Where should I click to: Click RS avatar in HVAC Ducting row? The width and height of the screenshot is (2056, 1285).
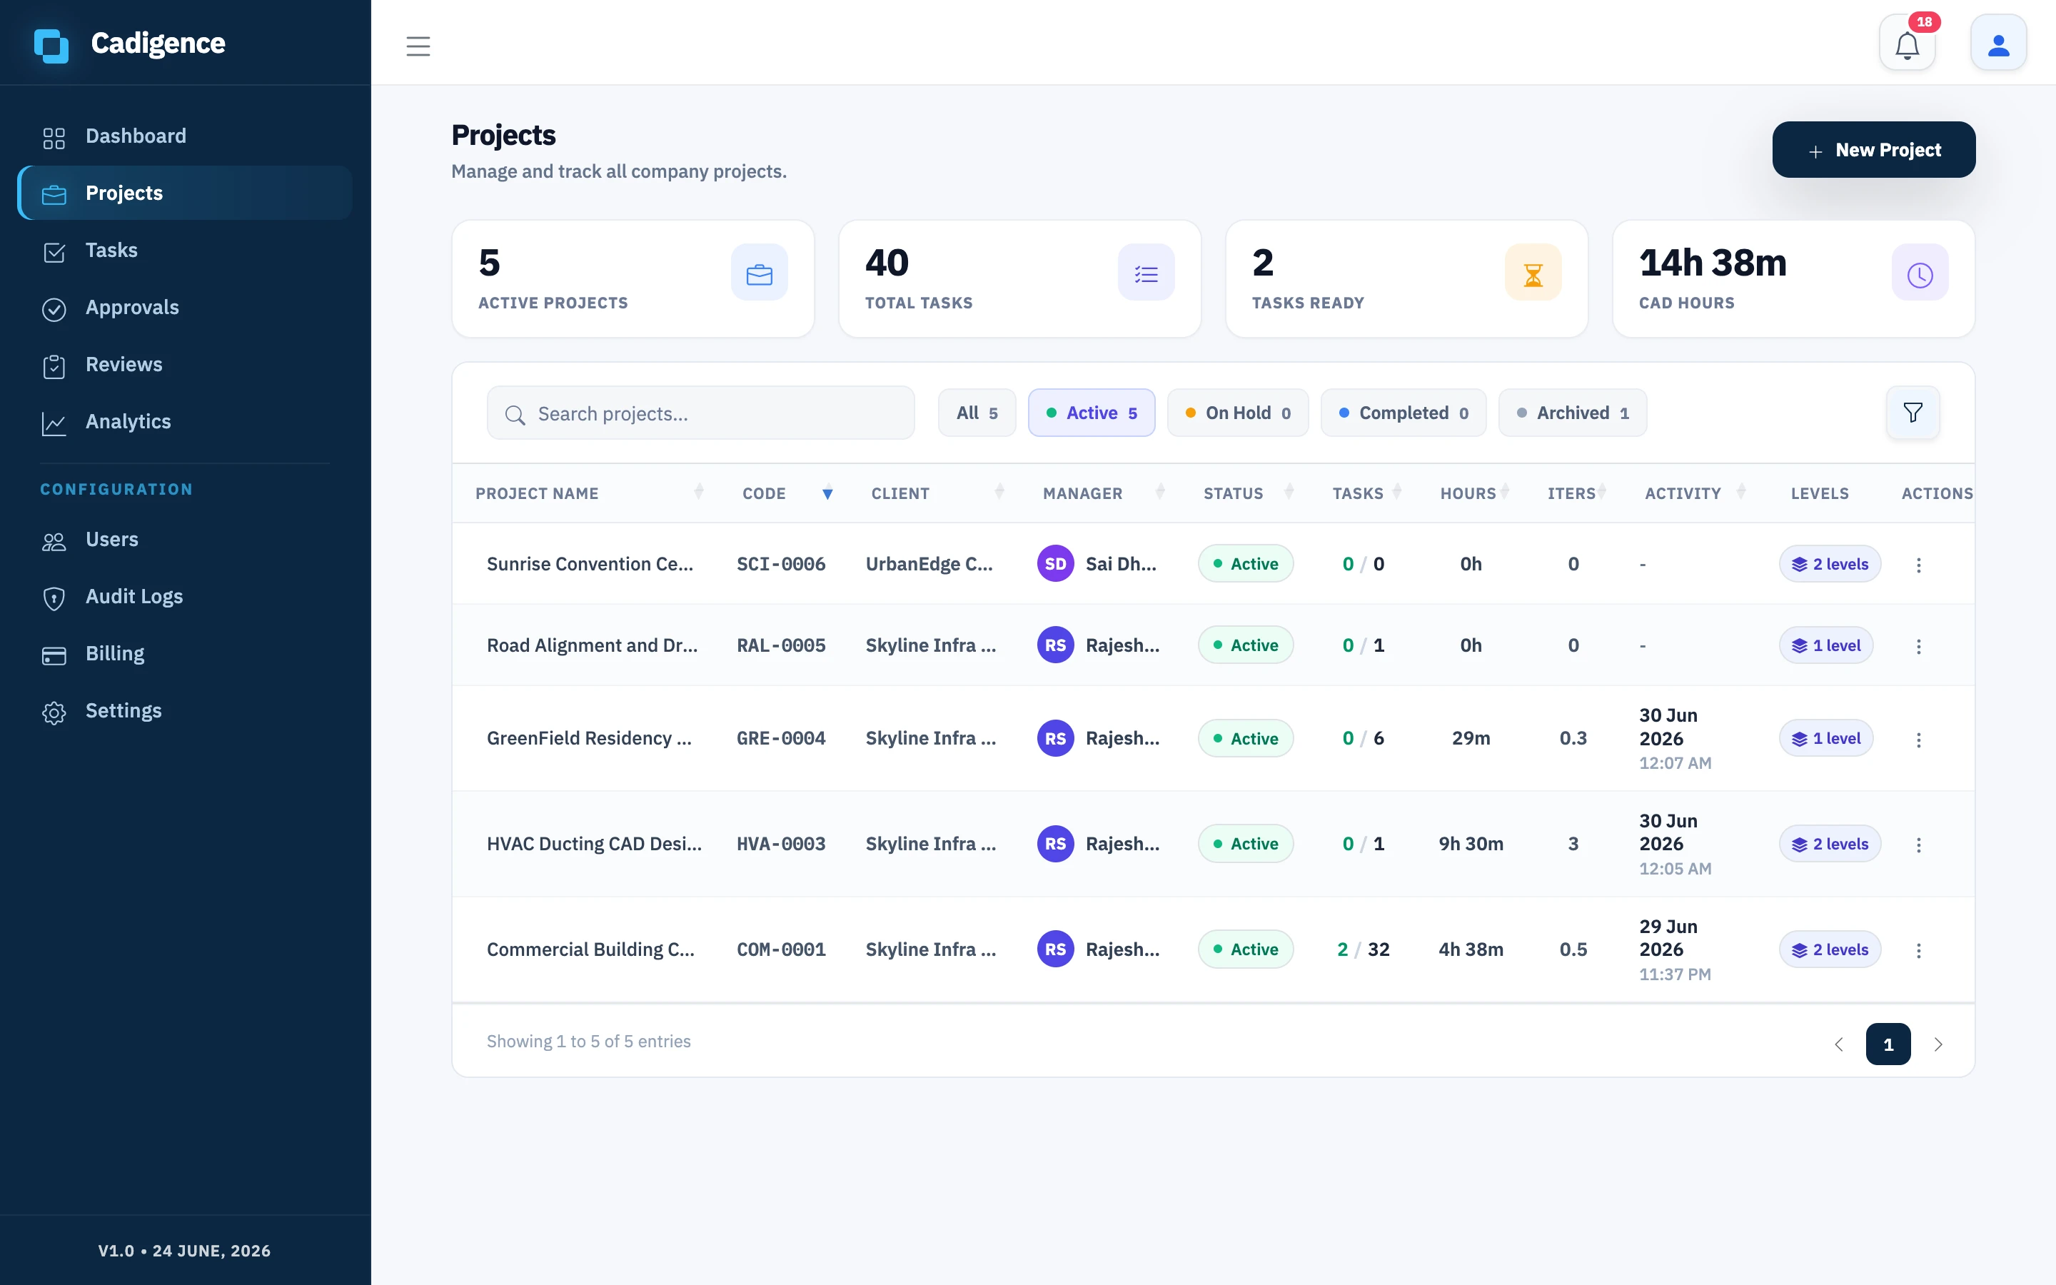pyautogui.click(x=1055, y=844)
